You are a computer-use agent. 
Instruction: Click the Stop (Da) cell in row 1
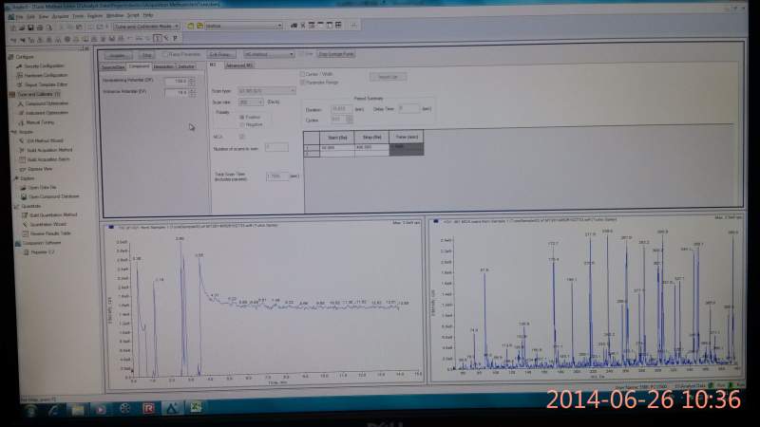click(371, 147)
